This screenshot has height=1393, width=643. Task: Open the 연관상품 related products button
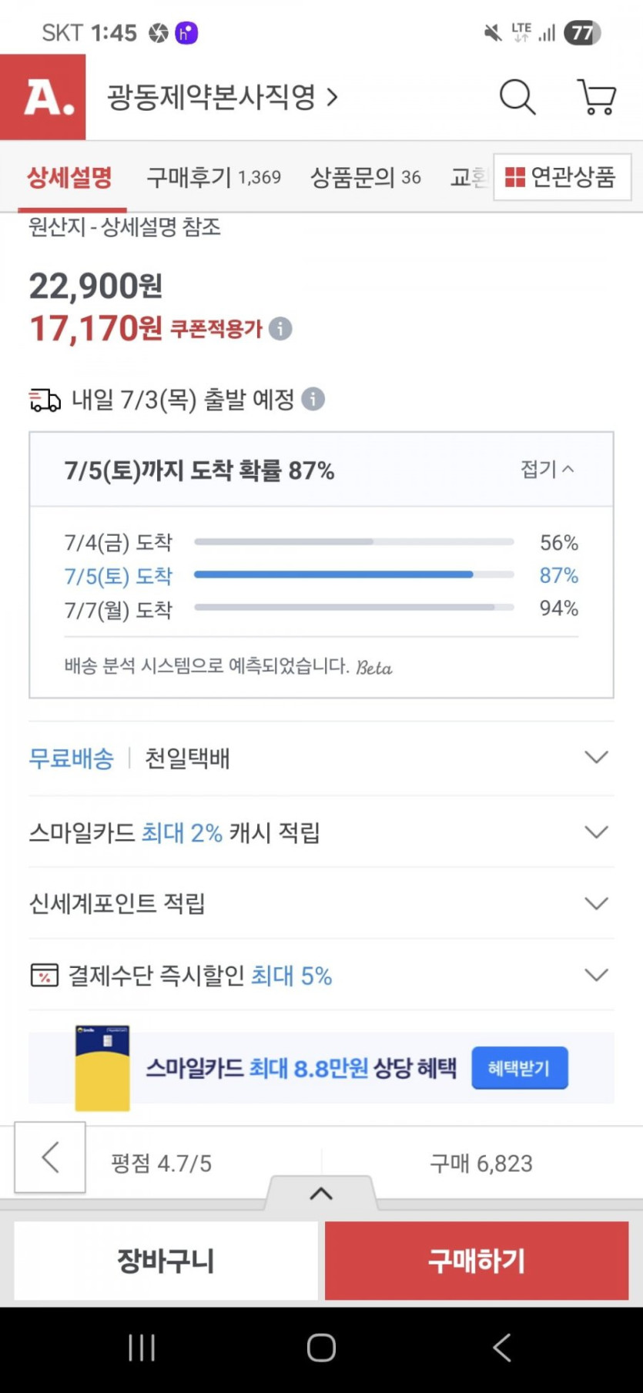click(561, 178)
